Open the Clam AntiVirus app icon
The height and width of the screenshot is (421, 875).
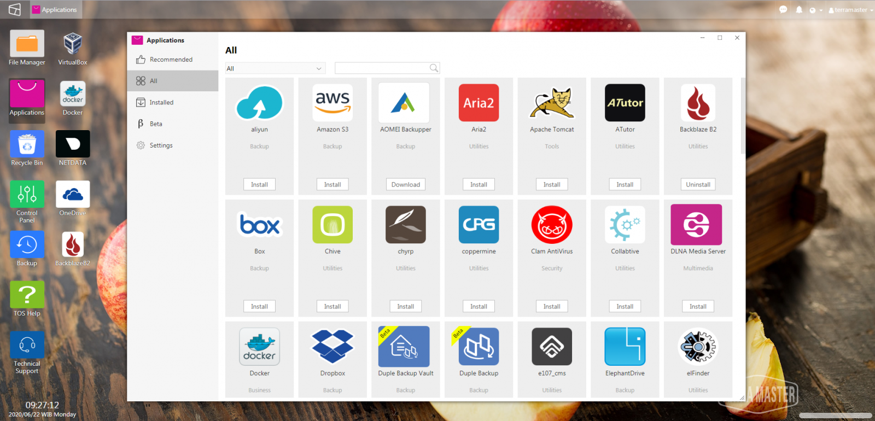[x=552, y=225]
